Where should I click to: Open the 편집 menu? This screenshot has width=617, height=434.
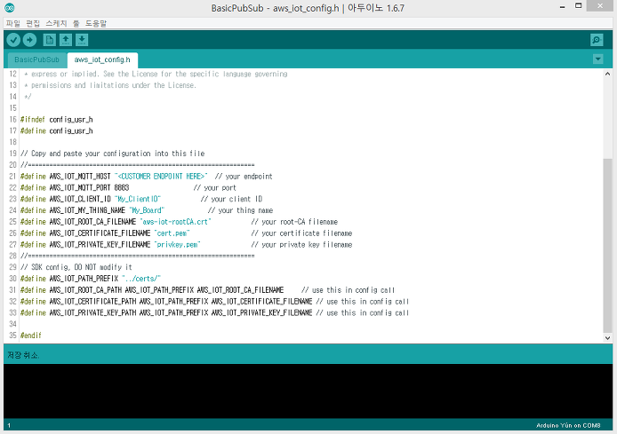click(x=33, y=23)
